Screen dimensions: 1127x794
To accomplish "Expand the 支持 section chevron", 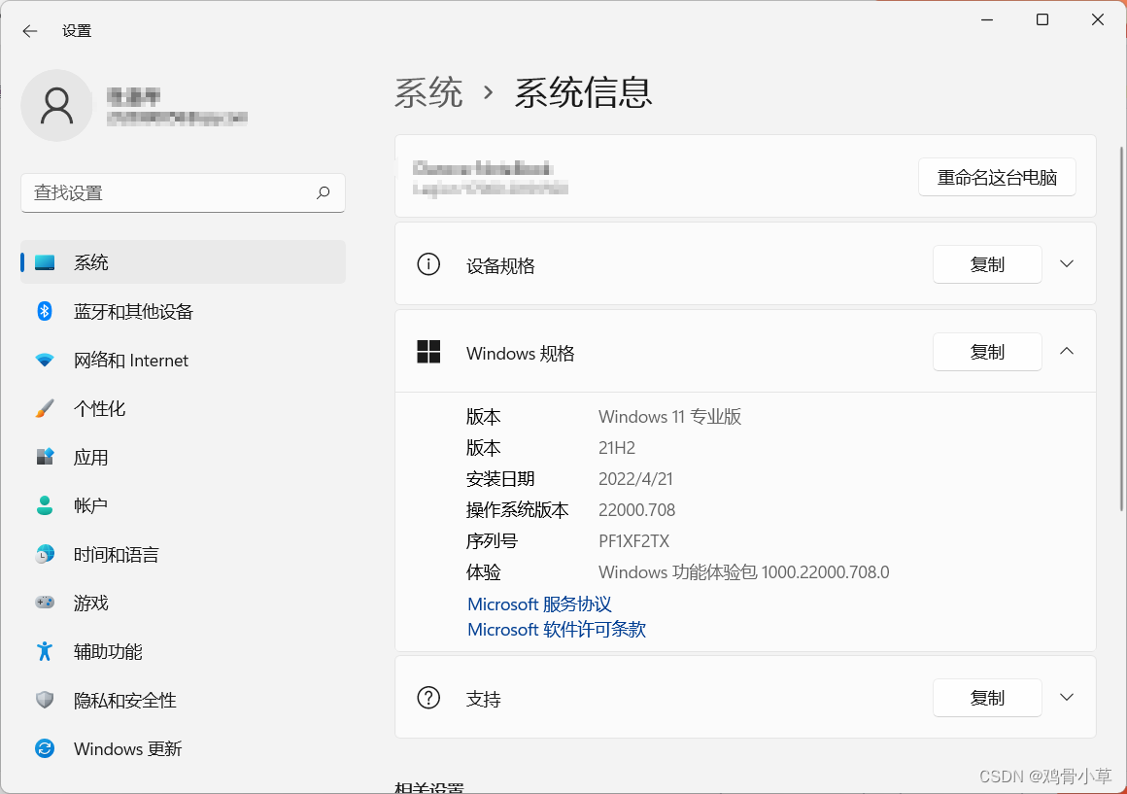I will pos(1067,697).
